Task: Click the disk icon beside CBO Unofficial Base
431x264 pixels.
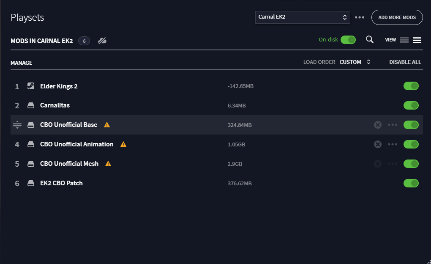Action: 31,125
